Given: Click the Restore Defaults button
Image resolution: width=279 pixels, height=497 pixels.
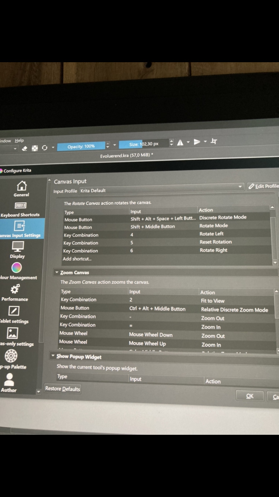Looking at the screenshot, I should [62, 389].
